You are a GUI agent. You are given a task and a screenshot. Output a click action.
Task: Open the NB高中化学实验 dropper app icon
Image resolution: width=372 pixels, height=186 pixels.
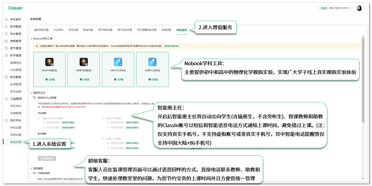153,62
